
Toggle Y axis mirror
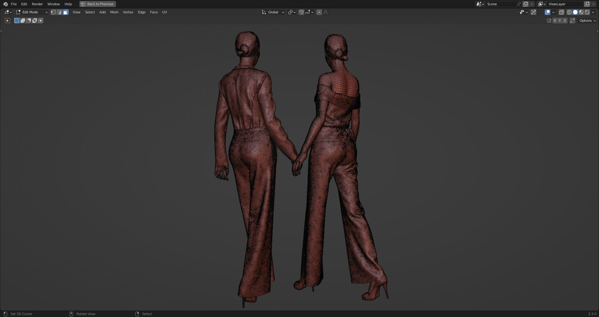(560, 21)
